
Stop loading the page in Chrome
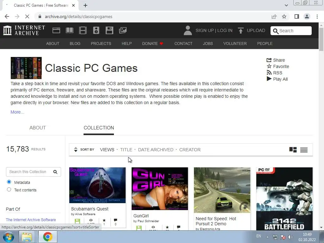tap(27, 16)
